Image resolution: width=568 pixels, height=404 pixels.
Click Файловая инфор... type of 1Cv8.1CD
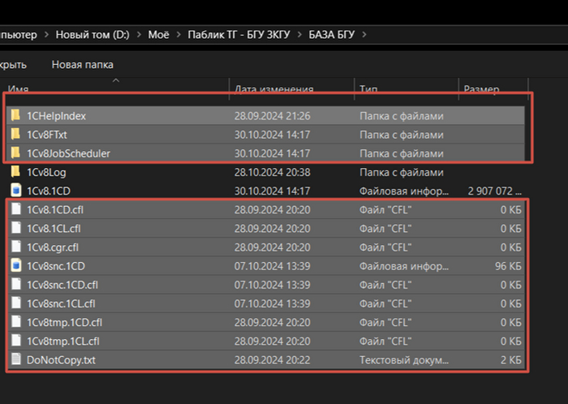click(404, 191)
